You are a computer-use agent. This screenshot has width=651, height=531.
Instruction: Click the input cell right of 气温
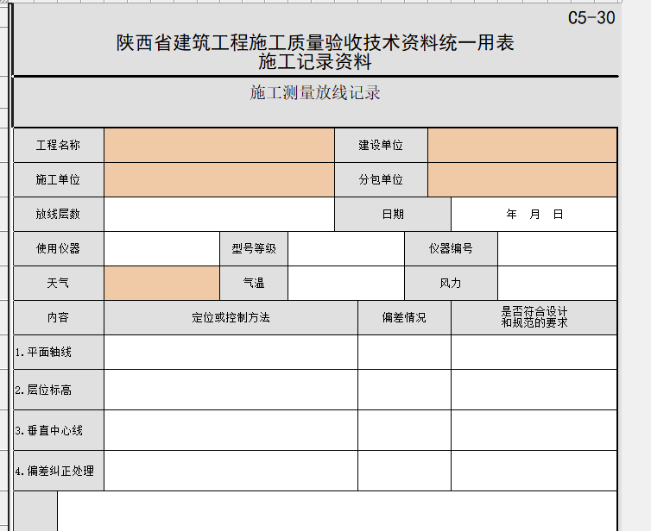[x=345, y=283]
